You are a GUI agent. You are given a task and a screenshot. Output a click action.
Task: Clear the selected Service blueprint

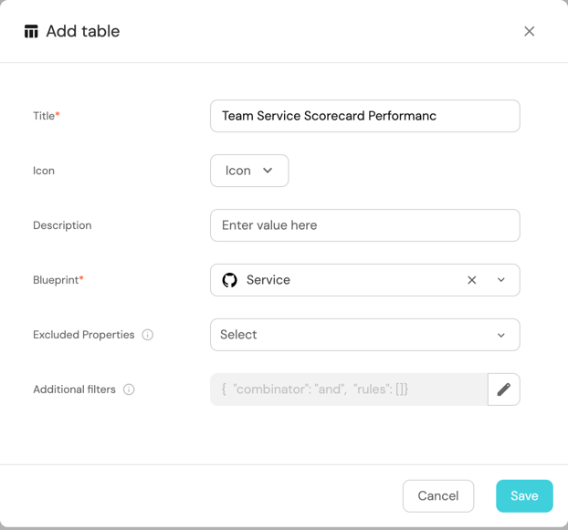(x=472, y=280)
